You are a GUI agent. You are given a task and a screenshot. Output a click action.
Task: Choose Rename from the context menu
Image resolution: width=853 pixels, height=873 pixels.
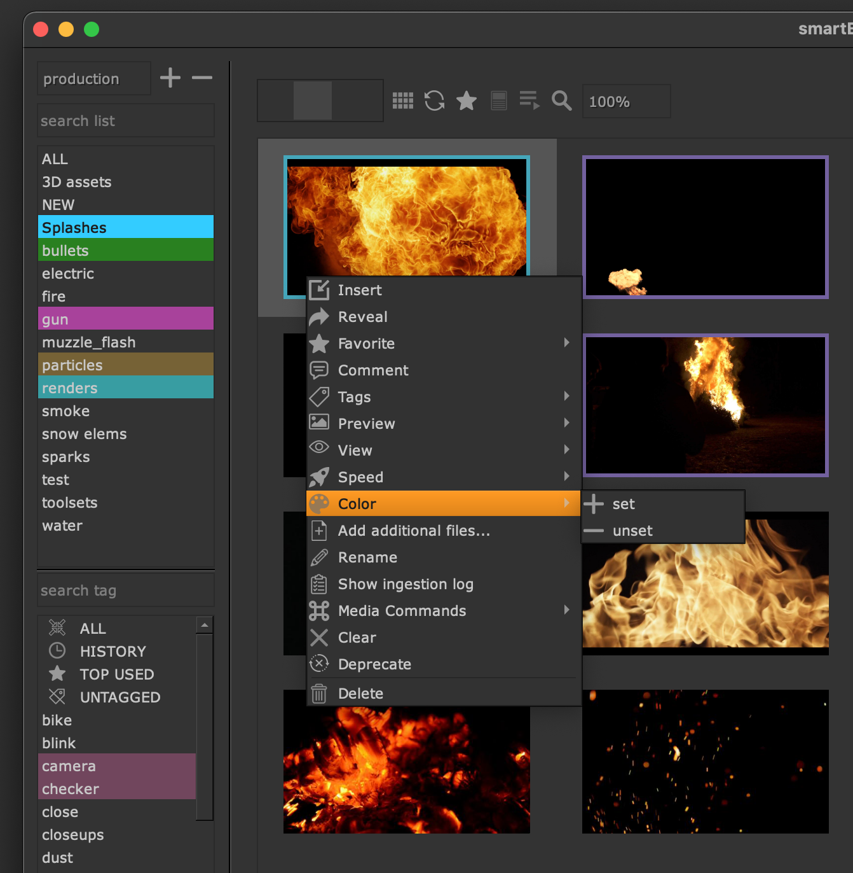(x=367, y=557)
